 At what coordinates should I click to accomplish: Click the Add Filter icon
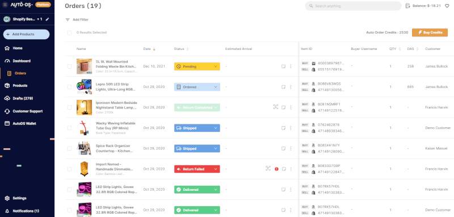(68, 20)
